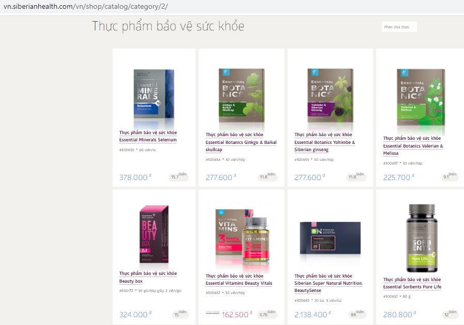The image size is (464, 325).
Task: Open the Beauty box product image
Action: (154, 234)
